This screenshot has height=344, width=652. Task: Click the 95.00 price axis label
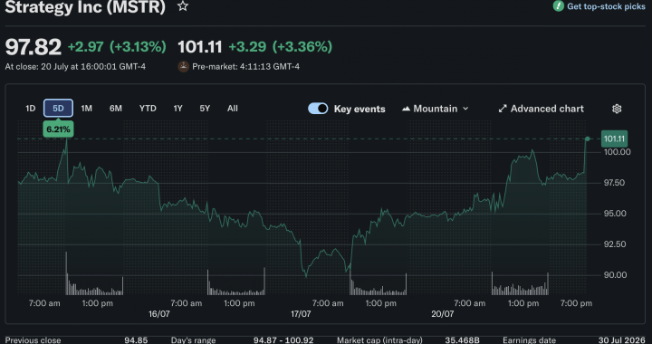tap(615, 214)
